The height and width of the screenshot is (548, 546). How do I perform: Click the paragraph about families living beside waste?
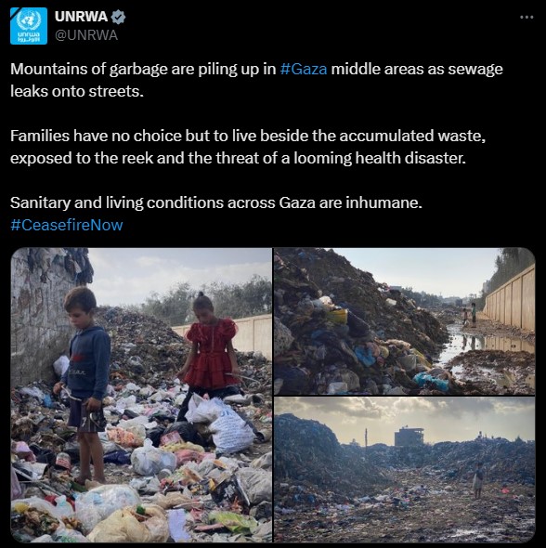[248, 147]
